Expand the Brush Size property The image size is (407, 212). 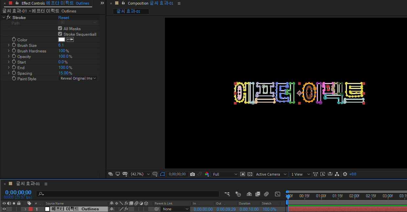click(9, 45)
